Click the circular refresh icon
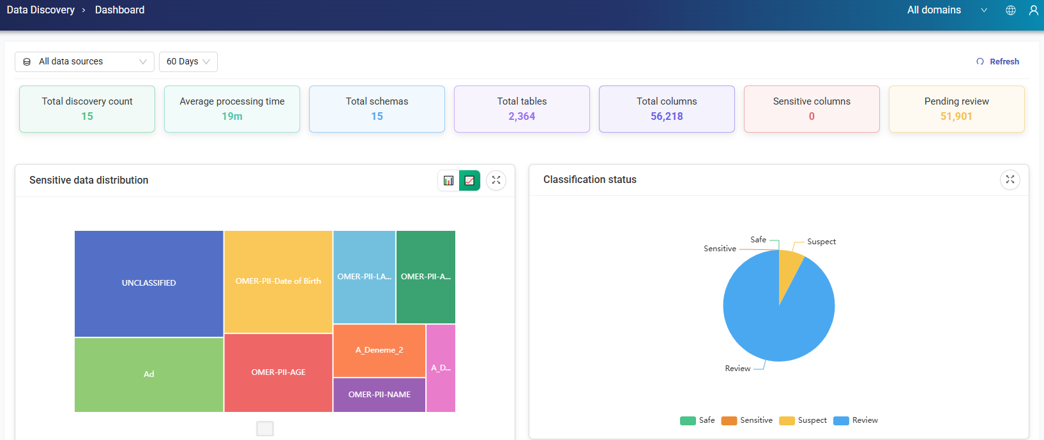The height and width of the screenshot is (440, 1044). pos(980,62)
